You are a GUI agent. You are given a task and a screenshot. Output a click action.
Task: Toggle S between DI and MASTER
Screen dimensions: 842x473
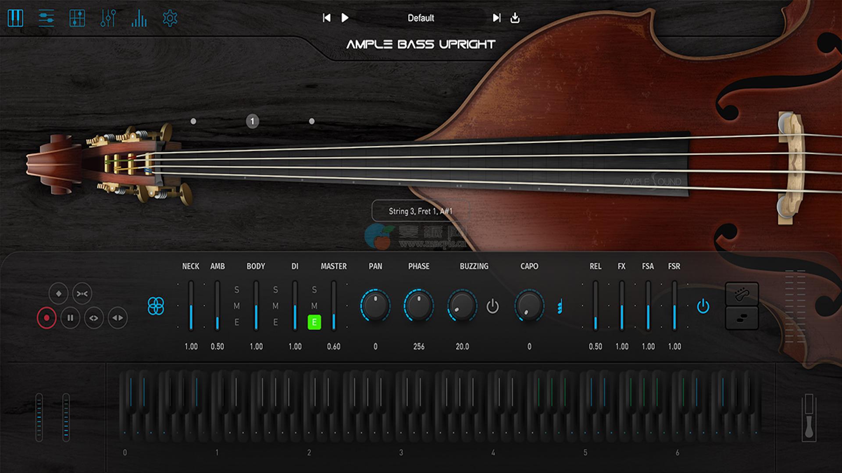point(314,290)
